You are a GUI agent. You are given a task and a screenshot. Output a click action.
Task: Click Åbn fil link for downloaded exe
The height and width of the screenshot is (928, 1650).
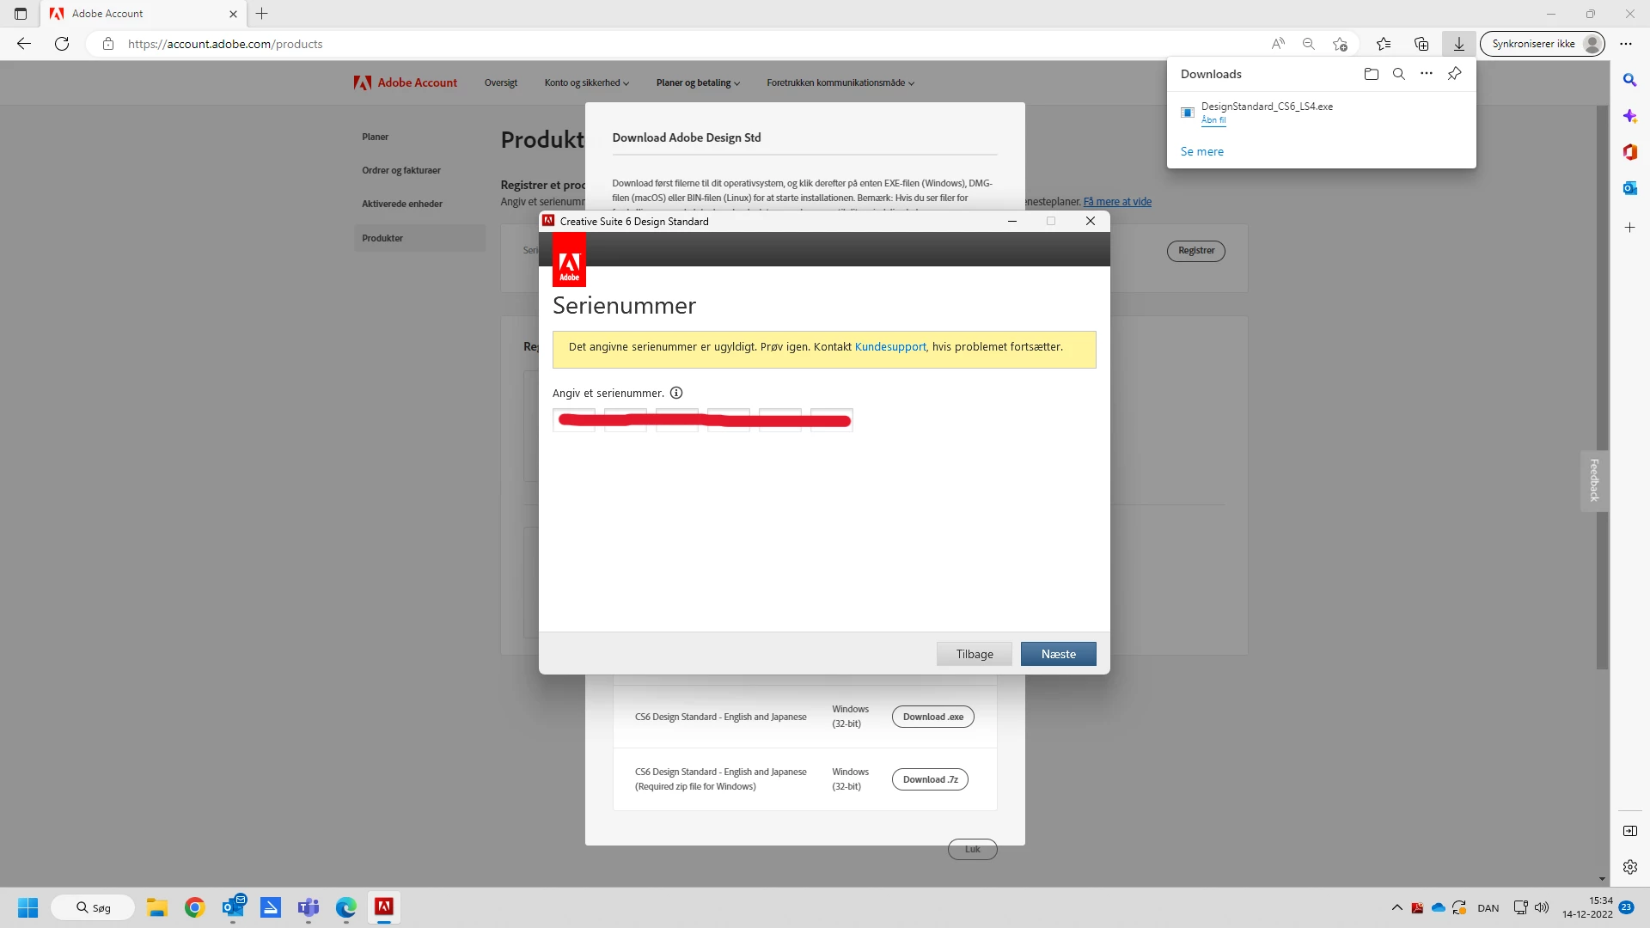pyautogui.click(x=1213, y=120)
